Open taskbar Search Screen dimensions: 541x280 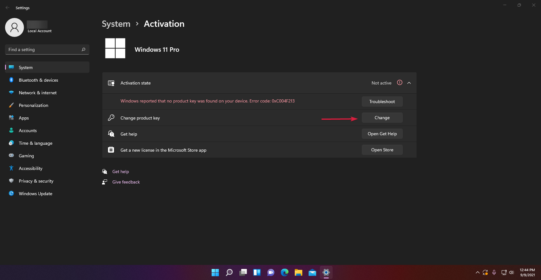point(229,272)
